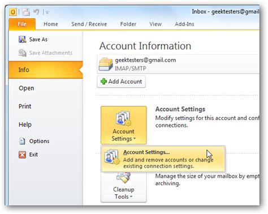Click the Outlook application icon in title bar

13,12
